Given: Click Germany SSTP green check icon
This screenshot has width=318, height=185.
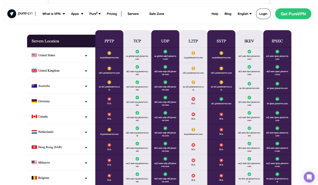Looking at the screenshot, I should [x=221, y=99].
